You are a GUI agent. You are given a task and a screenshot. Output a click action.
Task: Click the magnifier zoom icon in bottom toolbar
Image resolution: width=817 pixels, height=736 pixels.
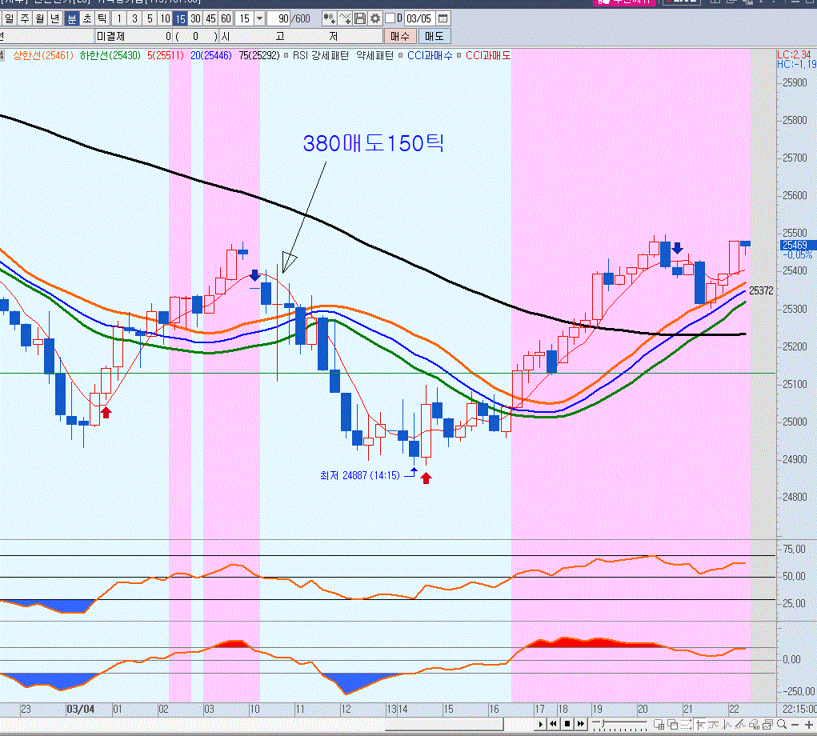[781, 725]
